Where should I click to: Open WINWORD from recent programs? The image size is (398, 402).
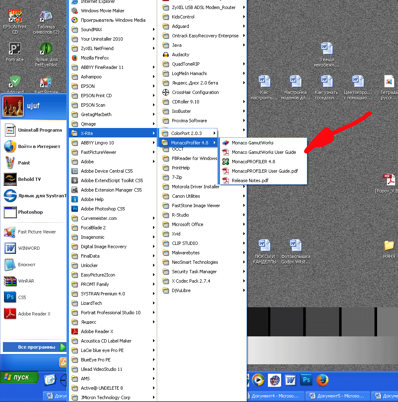34,248
